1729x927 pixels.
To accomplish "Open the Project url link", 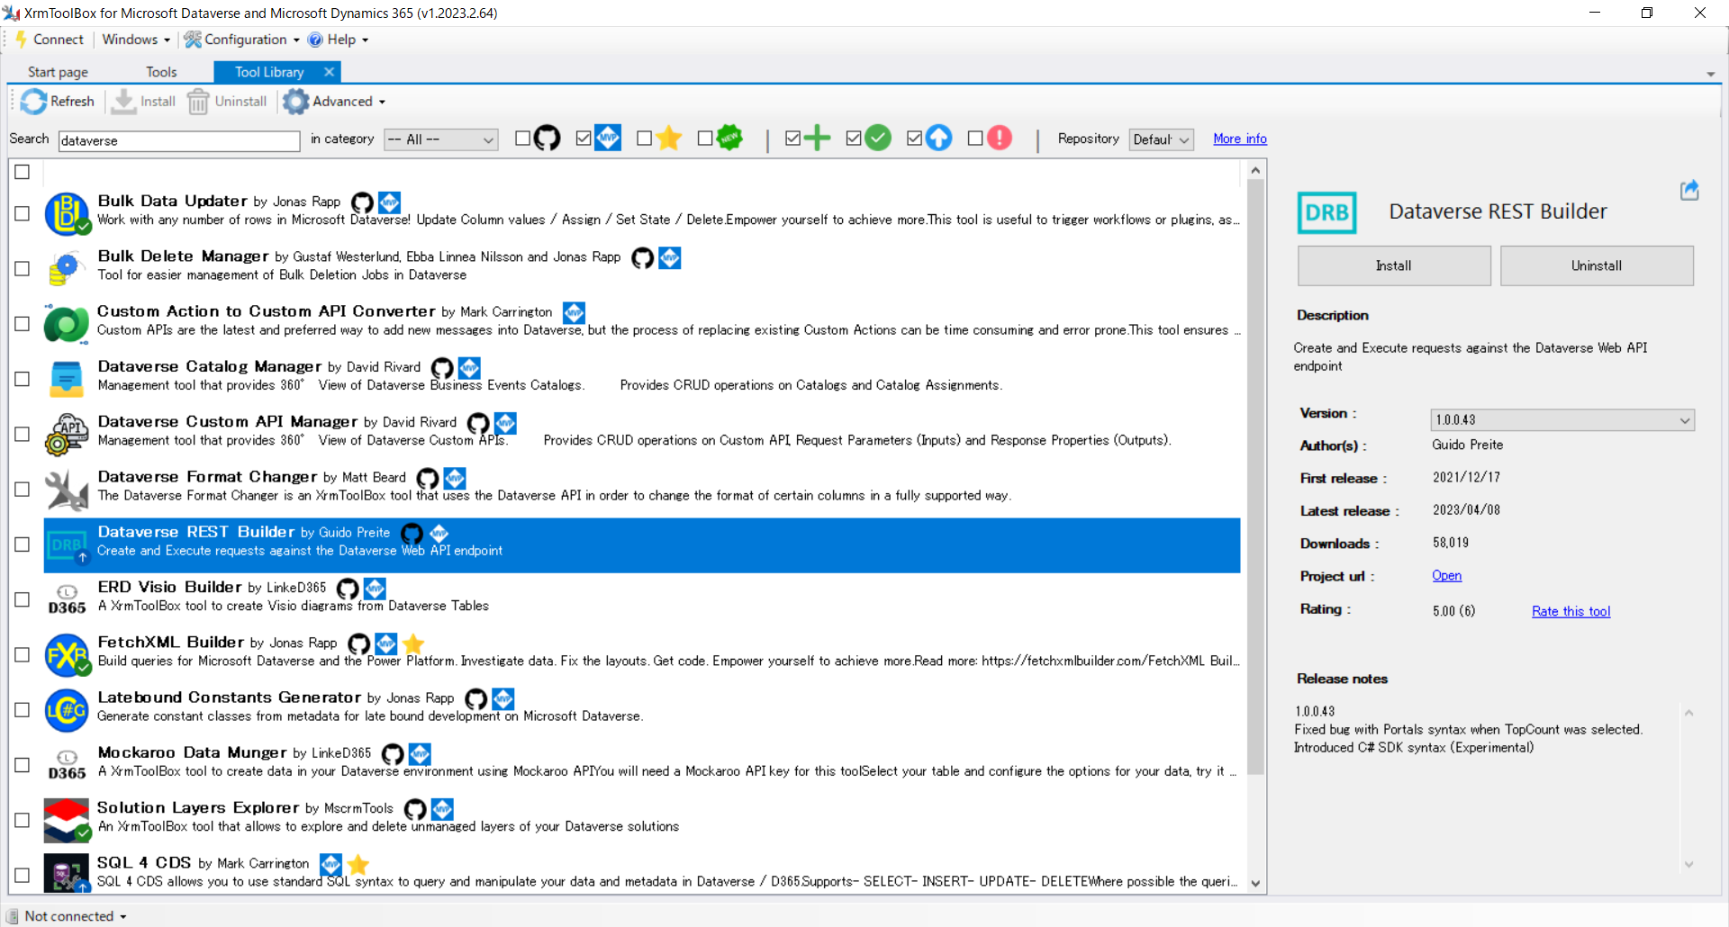I will (1446, 576).
